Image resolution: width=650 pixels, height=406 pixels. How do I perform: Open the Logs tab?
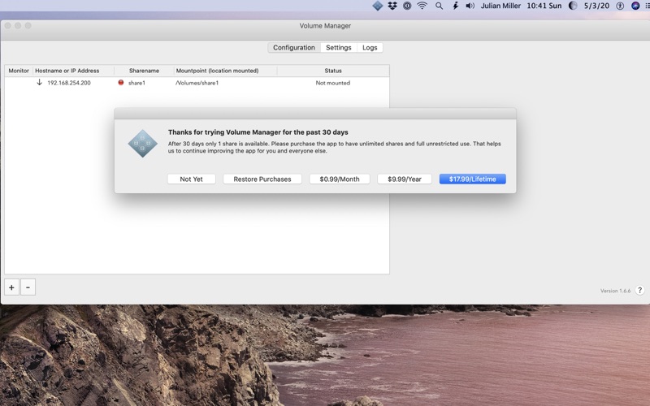(x=370, y=48)
